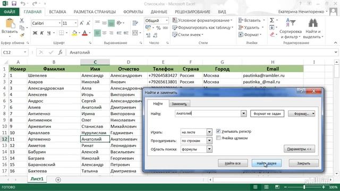The width and height of the screenshot is (340, 191).
Task: Click the zoom in plus button
Action: coord(324,187)
